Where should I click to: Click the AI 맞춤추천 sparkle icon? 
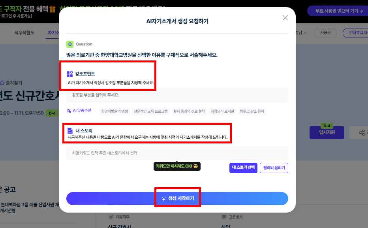(x=69, y=111)
